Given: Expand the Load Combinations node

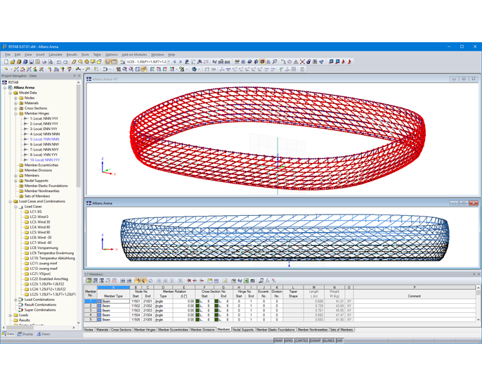Looking at the screenshot, I should pyautogui.click(x=15, y=300).
